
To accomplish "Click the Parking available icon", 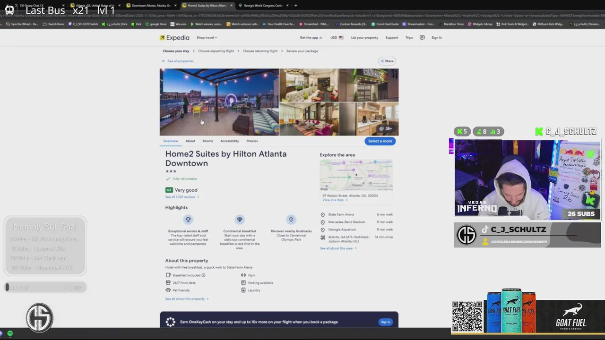I will pos(243,283).
